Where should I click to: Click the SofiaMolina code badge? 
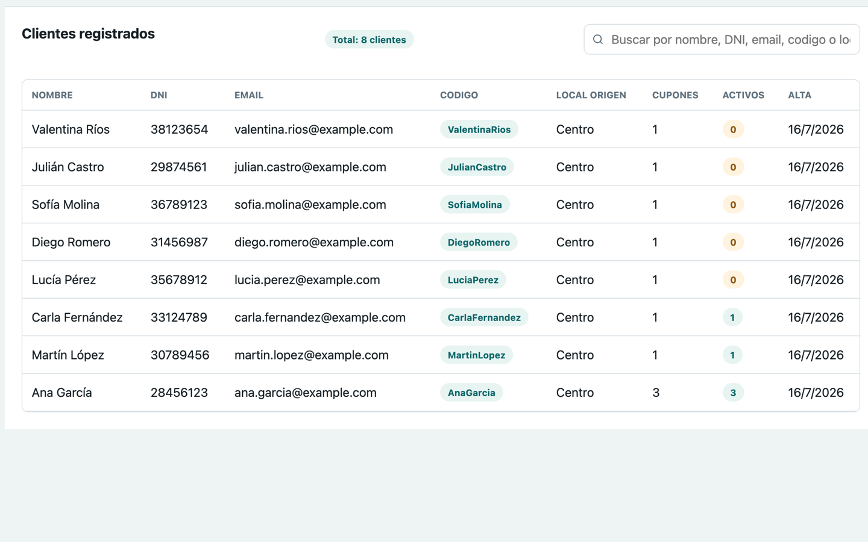click(475, 205)
